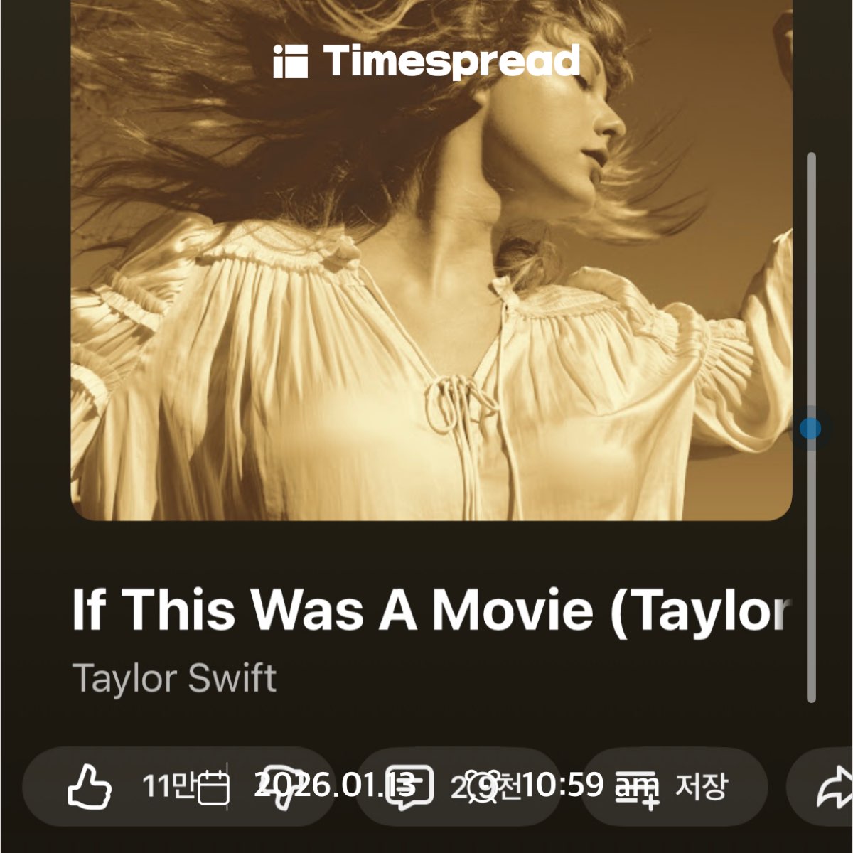This screenshot has width=853, height=853.
Task: Open comments via speech bubble icon
Action: coord(409,788)
